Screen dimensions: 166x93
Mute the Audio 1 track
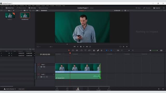47,77
